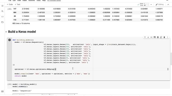
Task: Click the cell [33] execution indicator
Action: [10, 9]
